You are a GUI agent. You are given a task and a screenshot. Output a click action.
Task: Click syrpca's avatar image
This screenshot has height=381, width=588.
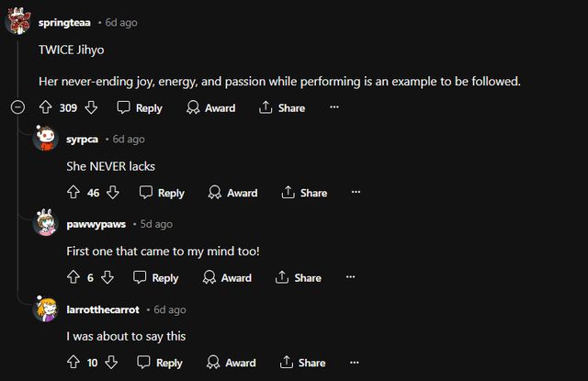click(x=45, y=140)
